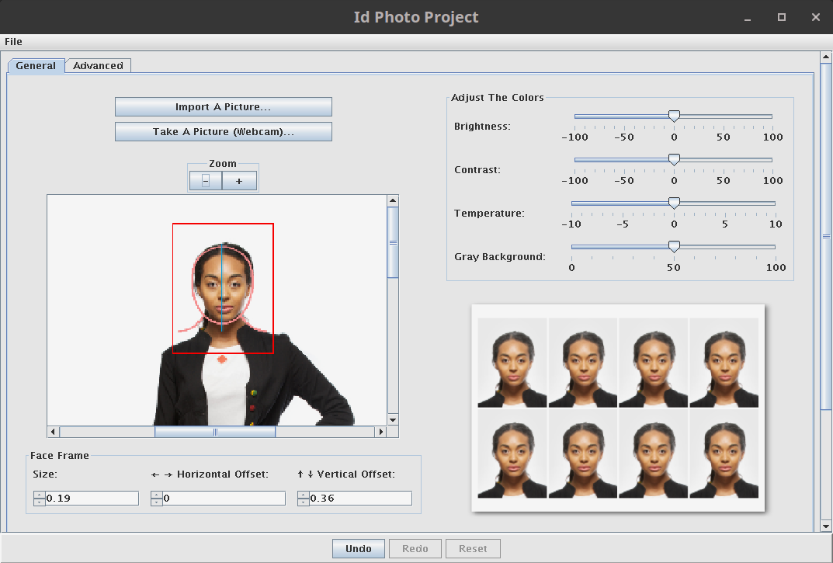Image resolution: width=833 pixels, height=563 pixels.
Task: Click the Size input field
Action: [x=92, y=499]
